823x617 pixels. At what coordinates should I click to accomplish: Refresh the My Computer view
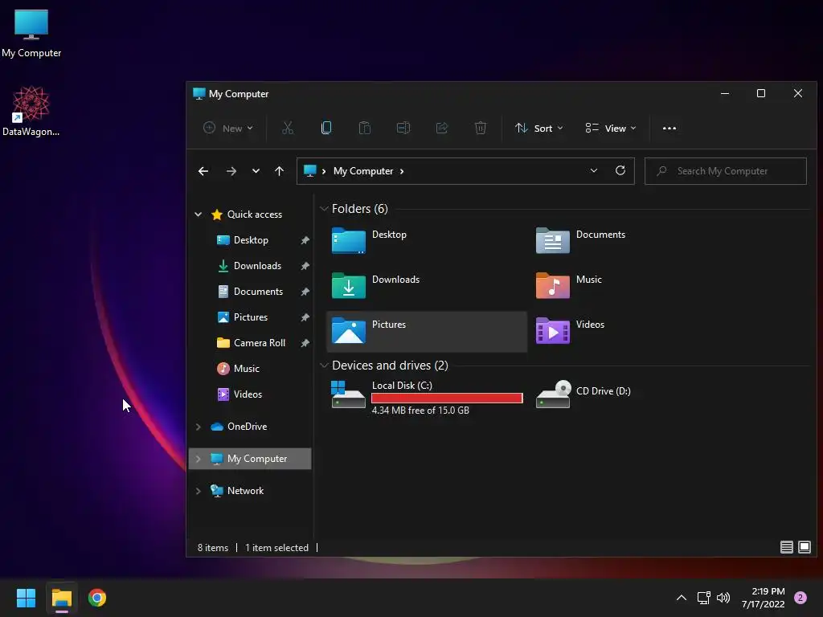pyautogui.click(x=620, y=170)
